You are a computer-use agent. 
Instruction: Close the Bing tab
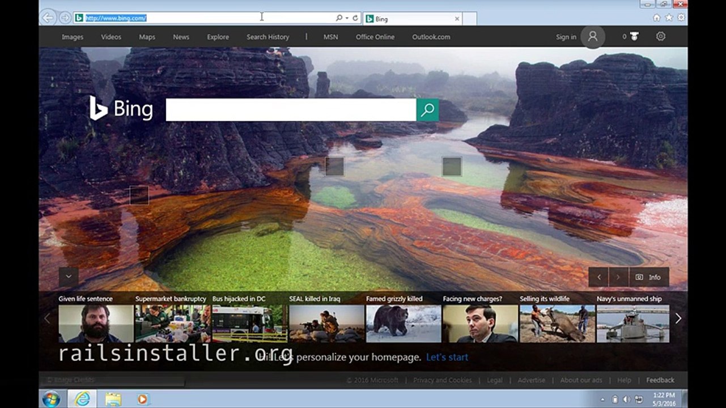pos(457,19)
